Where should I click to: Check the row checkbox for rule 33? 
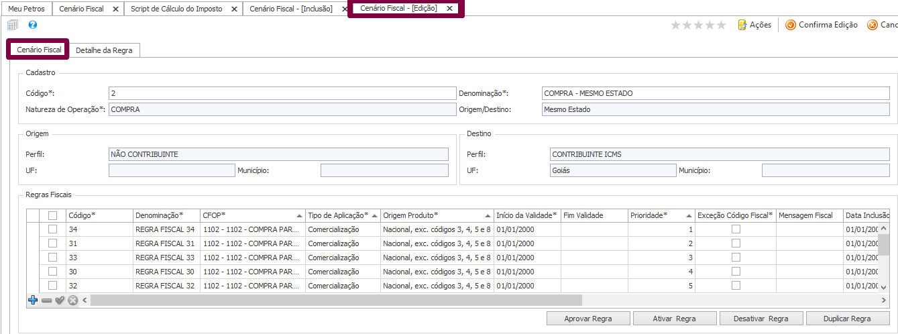coord(53,258)
